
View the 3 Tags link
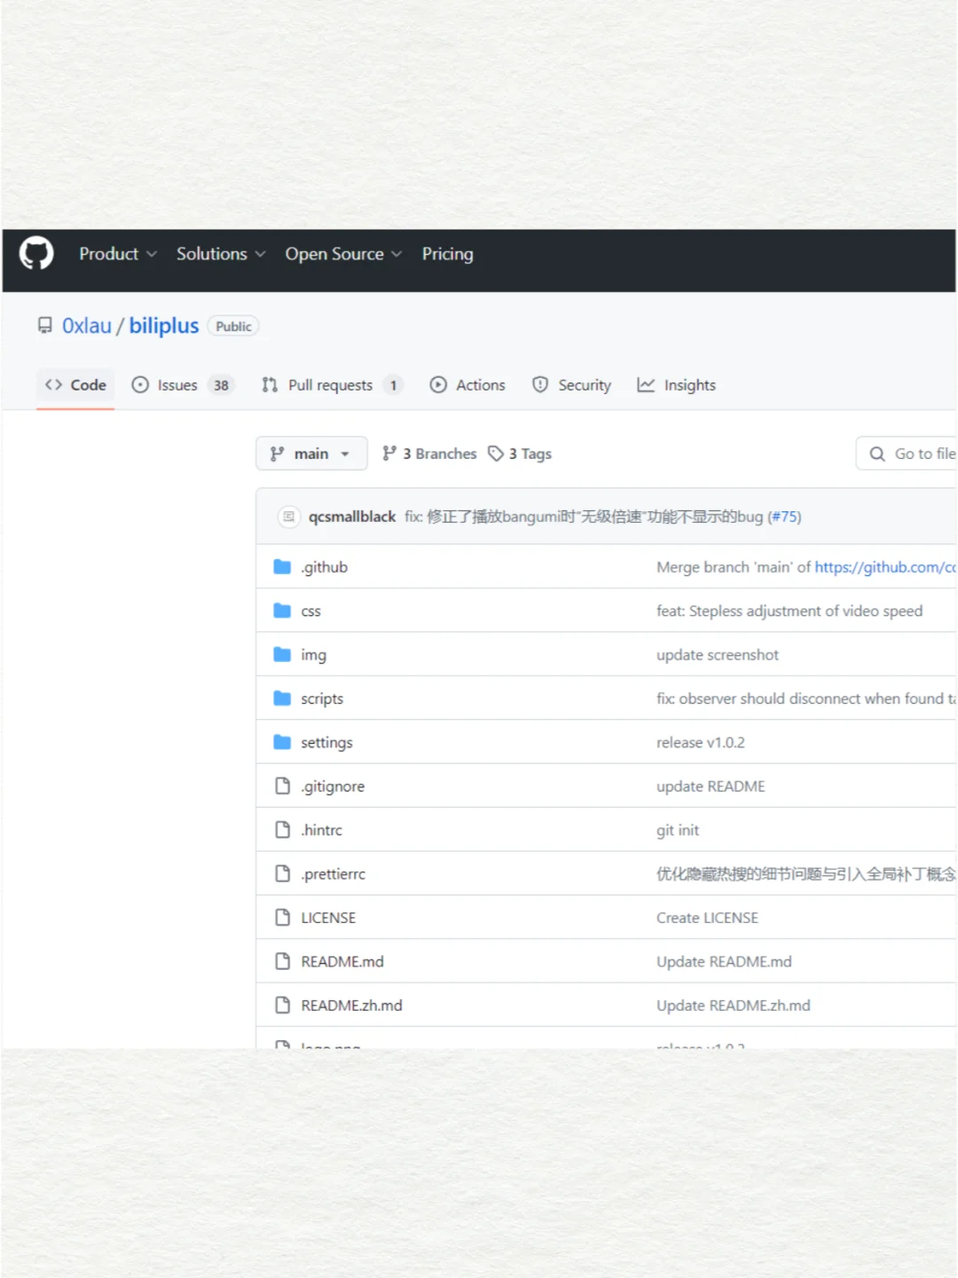pyautogui.click(x=520, y=454)
